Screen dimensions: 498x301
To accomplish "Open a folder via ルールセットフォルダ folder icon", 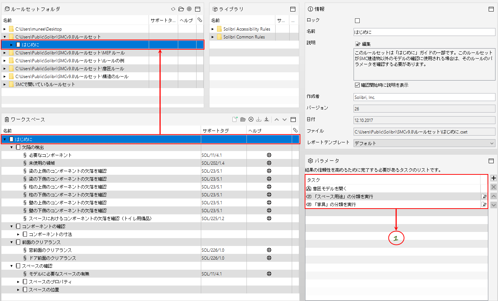I will point(181,9).
